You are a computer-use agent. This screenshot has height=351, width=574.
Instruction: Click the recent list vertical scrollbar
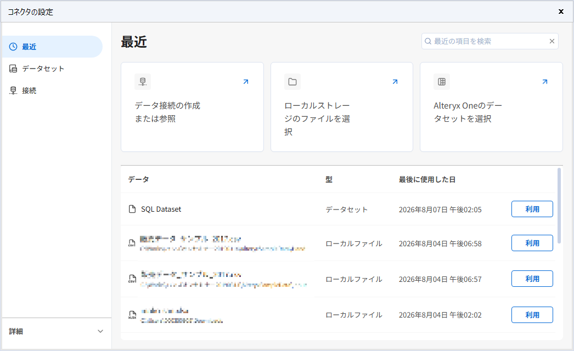click(559, 206)
